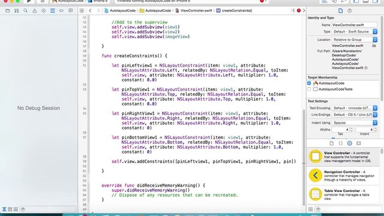This screenshot has height=216, width=384.
Task: Go back in editor history
Action: (x=90, y=11)
